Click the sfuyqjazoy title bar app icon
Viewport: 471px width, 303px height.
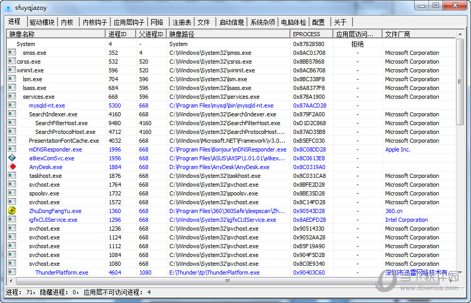[8, 6]
